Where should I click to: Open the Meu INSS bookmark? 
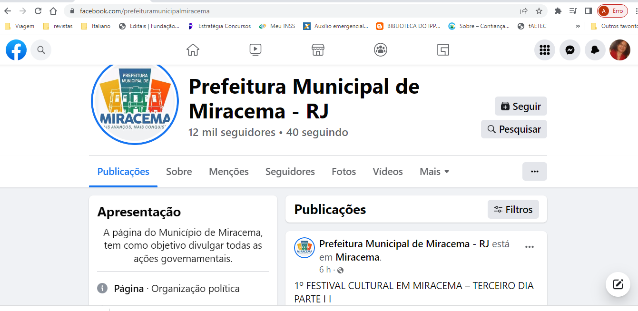pos(277,26)
